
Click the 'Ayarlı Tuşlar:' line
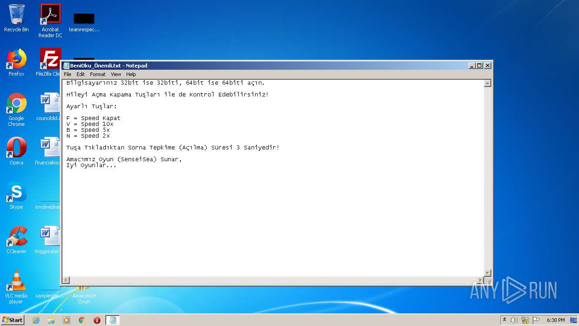click(91, 106)
